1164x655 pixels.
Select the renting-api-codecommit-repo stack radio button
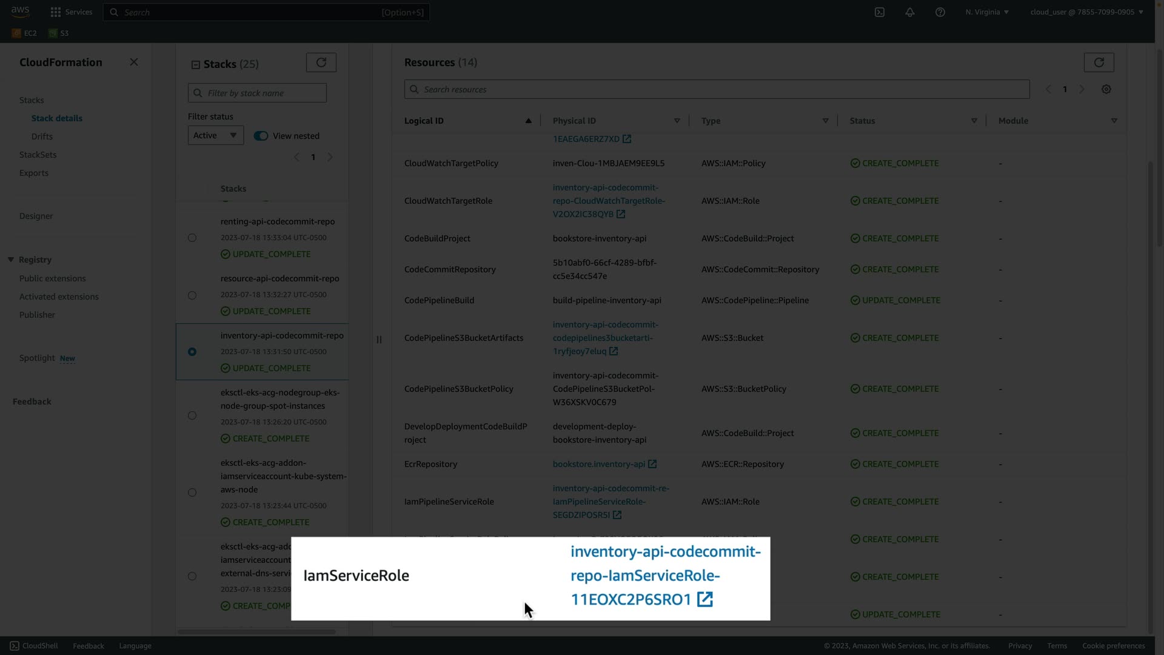pos(192,238)
